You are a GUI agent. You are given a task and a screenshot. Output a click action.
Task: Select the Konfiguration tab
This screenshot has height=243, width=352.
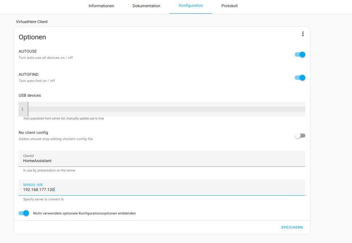(191, 6)
